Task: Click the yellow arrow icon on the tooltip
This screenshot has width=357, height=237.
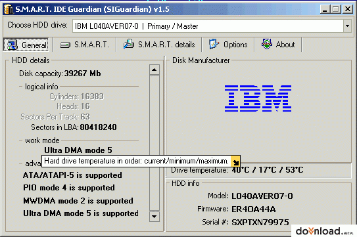Action: pyautogui.click(x=235, y=162)
